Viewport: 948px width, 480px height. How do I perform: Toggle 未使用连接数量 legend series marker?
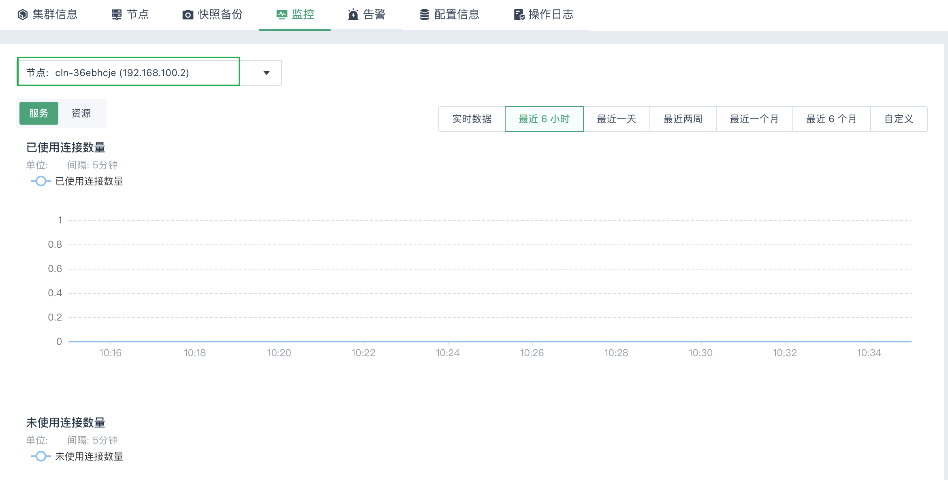41,456
